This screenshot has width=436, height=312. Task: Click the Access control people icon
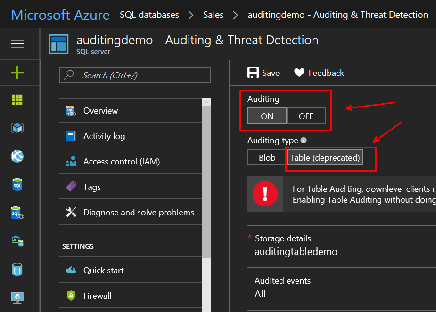71,162
